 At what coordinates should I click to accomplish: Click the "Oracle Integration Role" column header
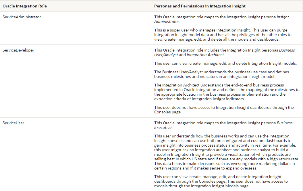coord(25,6)
